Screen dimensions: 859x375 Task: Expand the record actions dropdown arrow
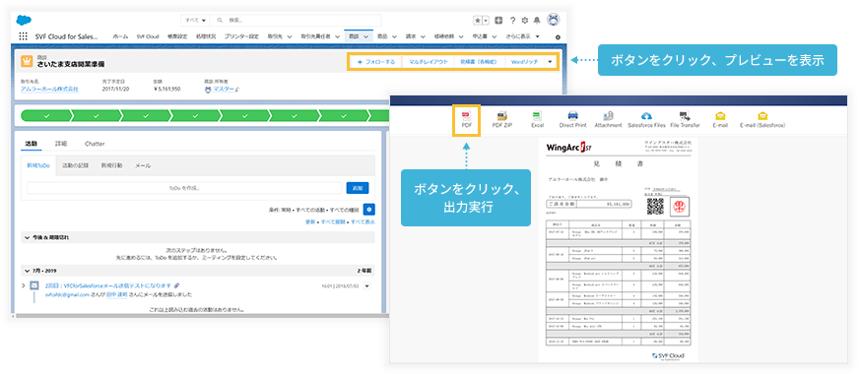550,62
